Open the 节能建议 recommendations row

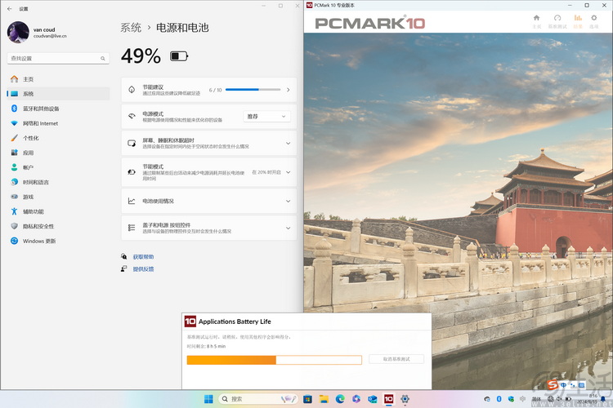coord(288,90)
